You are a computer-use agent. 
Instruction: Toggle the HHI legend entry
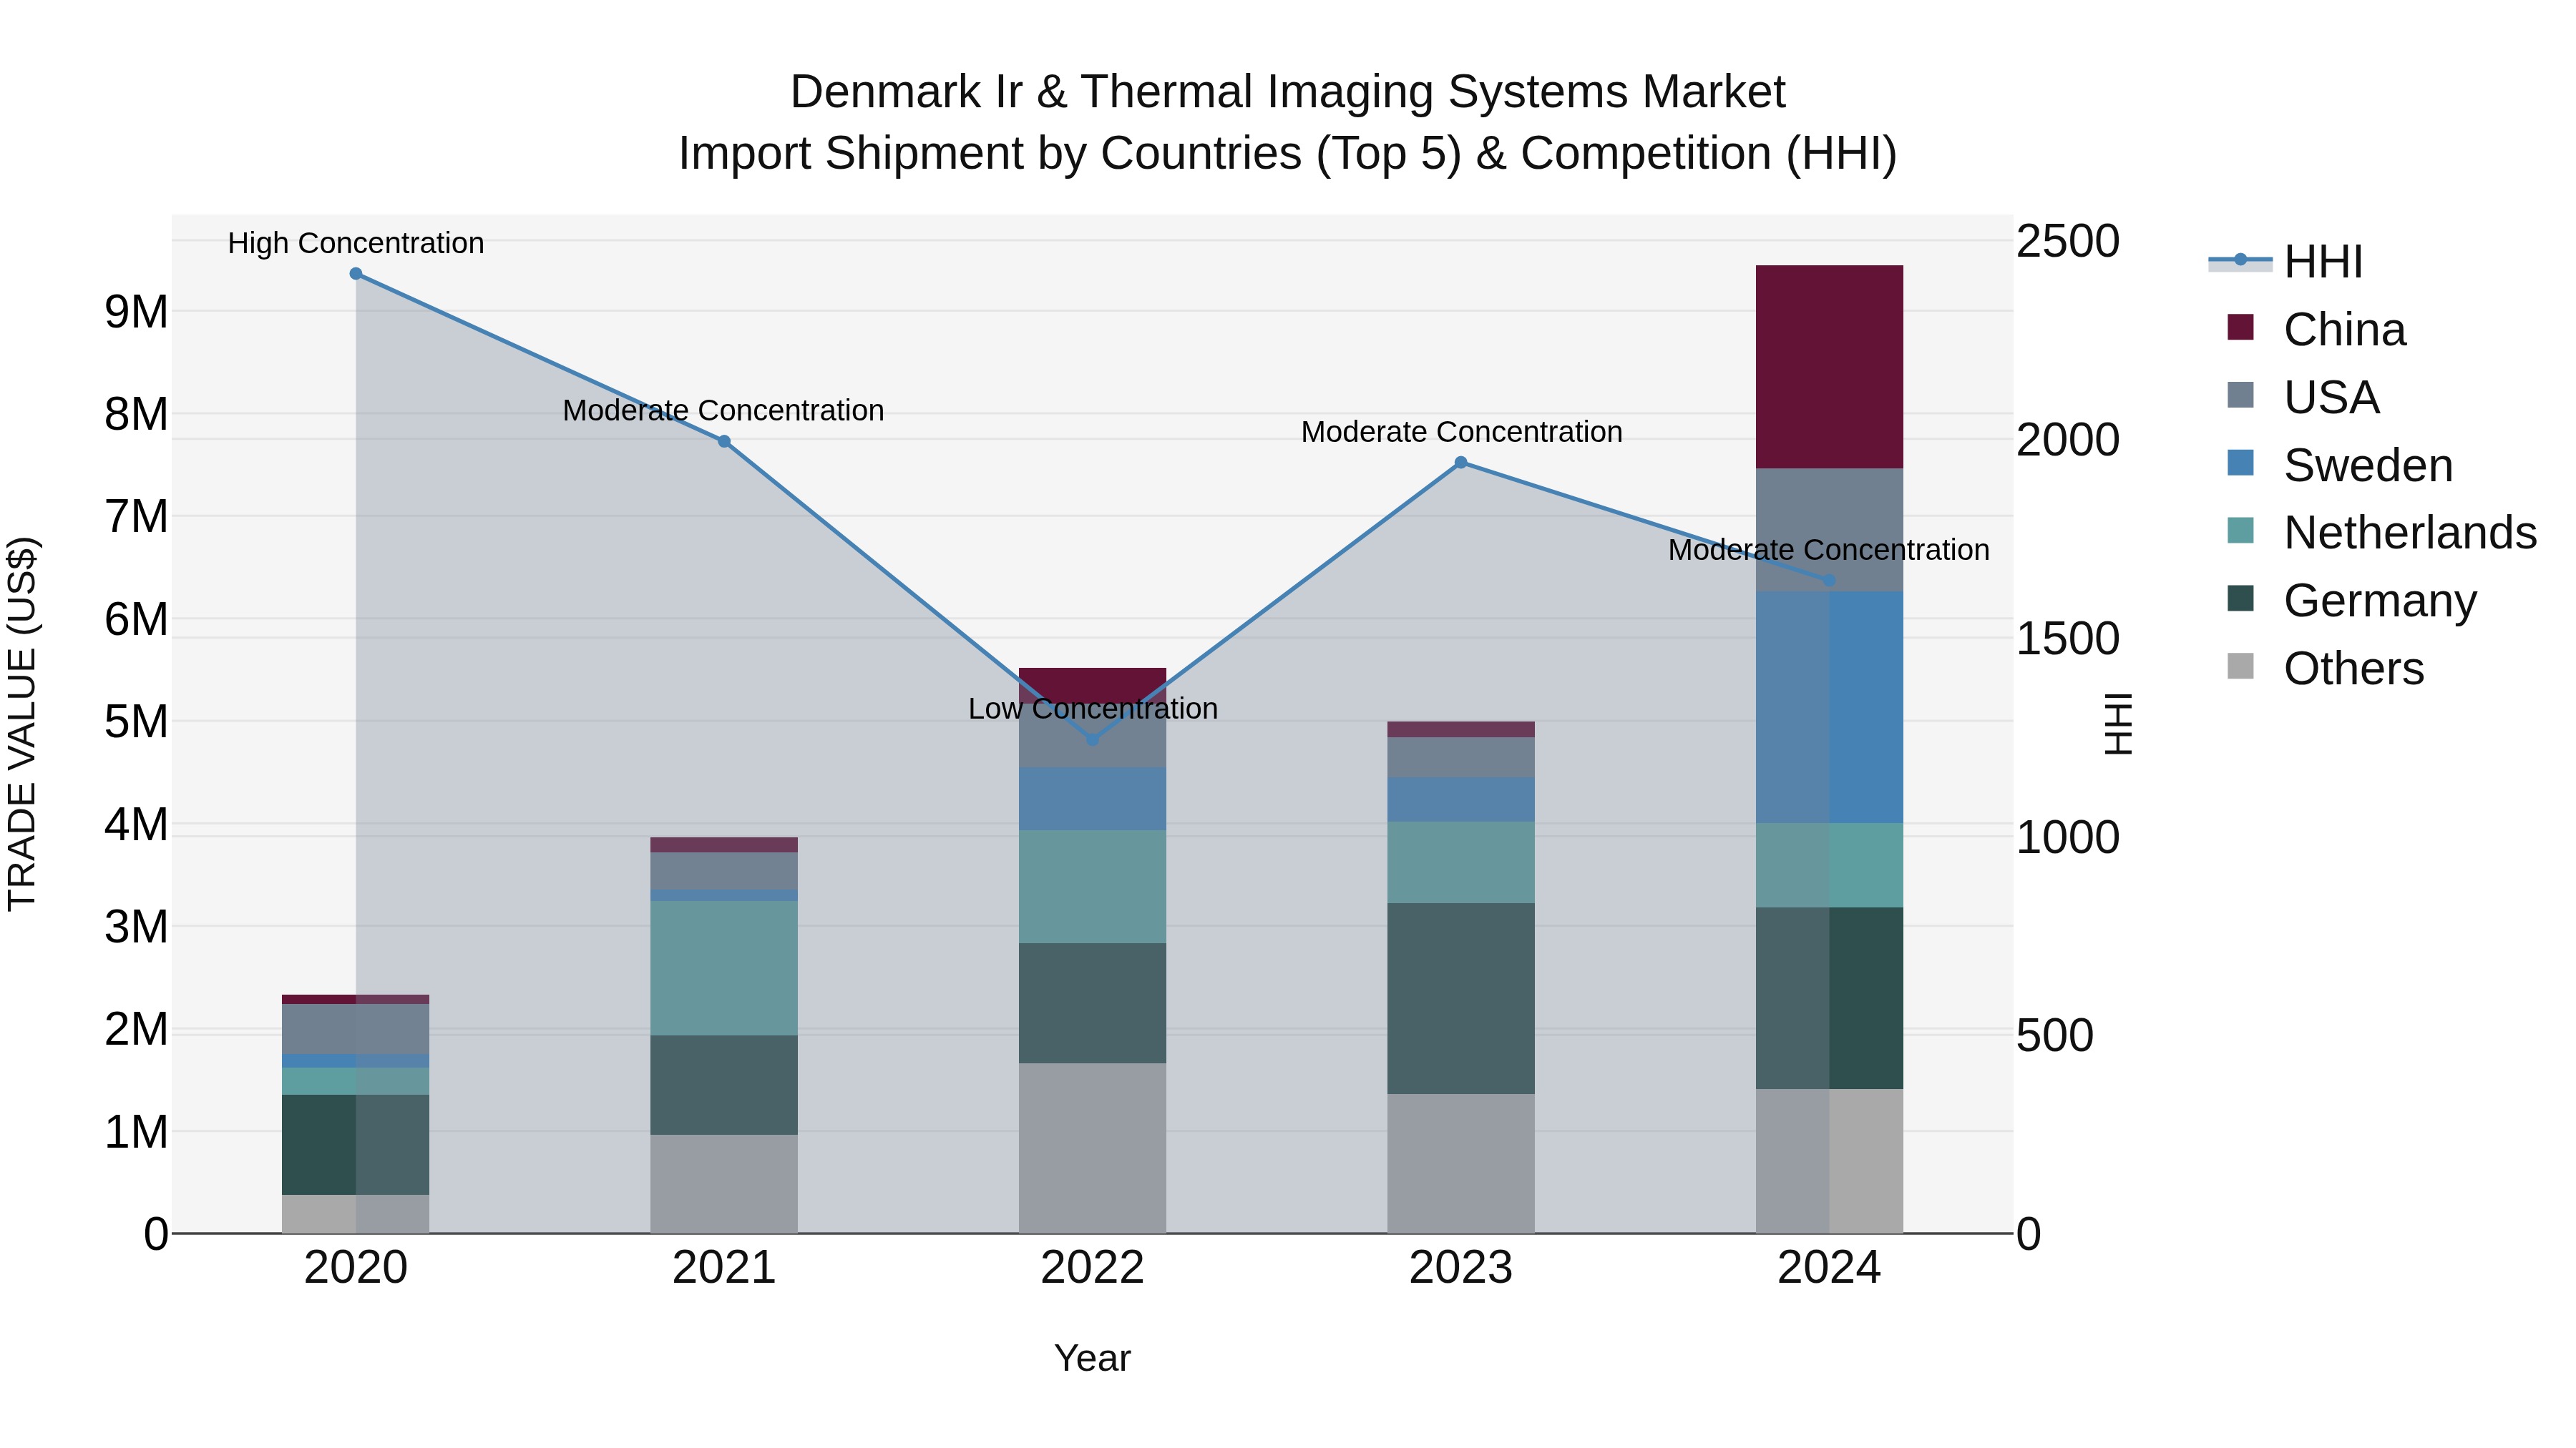pyautogui.click(x=2286, y=262)
